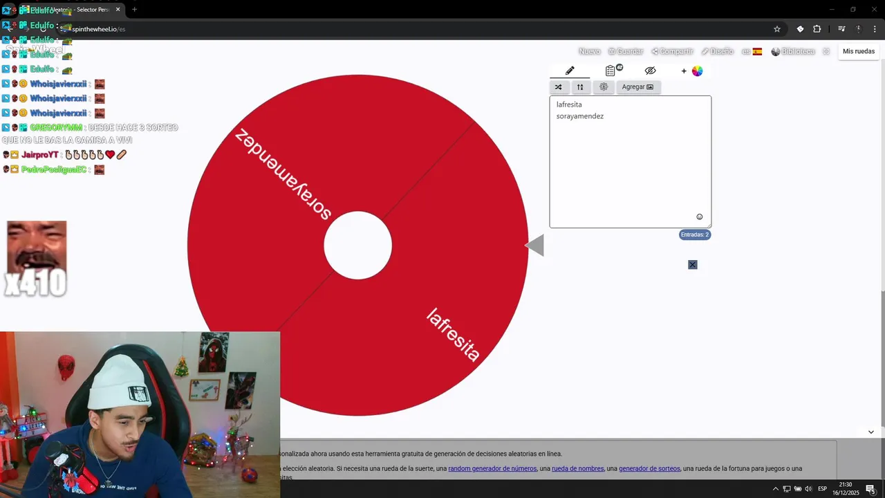Sort the entries alphabetically

(x=580, y=87)
